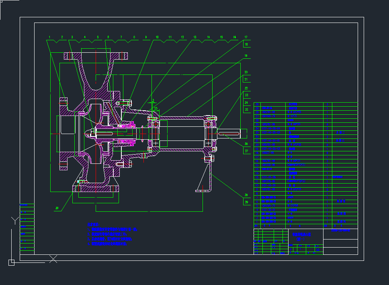
Task: Click the UCS Y-axis indicator
Action: 14,220
